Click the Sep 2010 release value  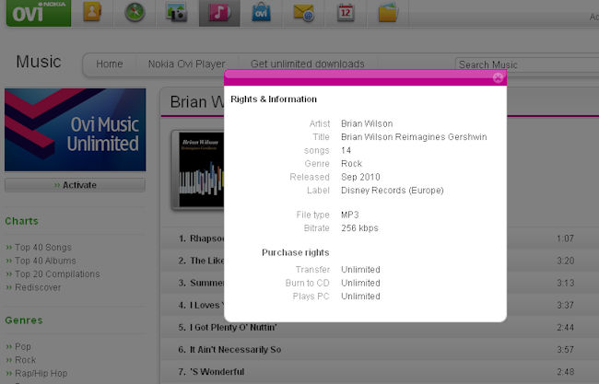pos(360,177)
